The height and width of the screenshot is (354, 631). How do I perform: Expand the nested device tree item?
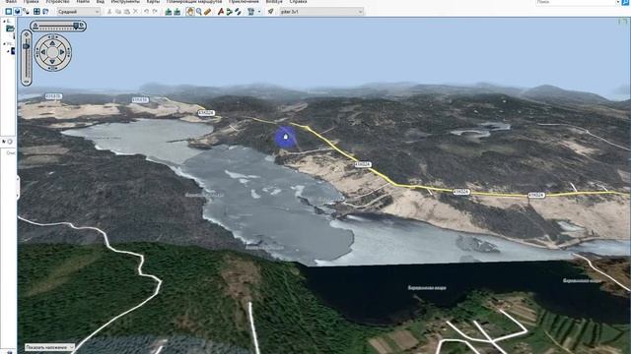8,51
